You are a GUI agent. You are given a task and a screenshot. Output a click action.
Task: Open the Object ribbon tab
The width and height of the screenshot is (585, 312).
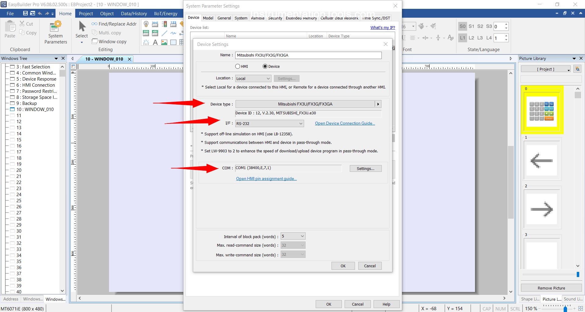[107, 13]
